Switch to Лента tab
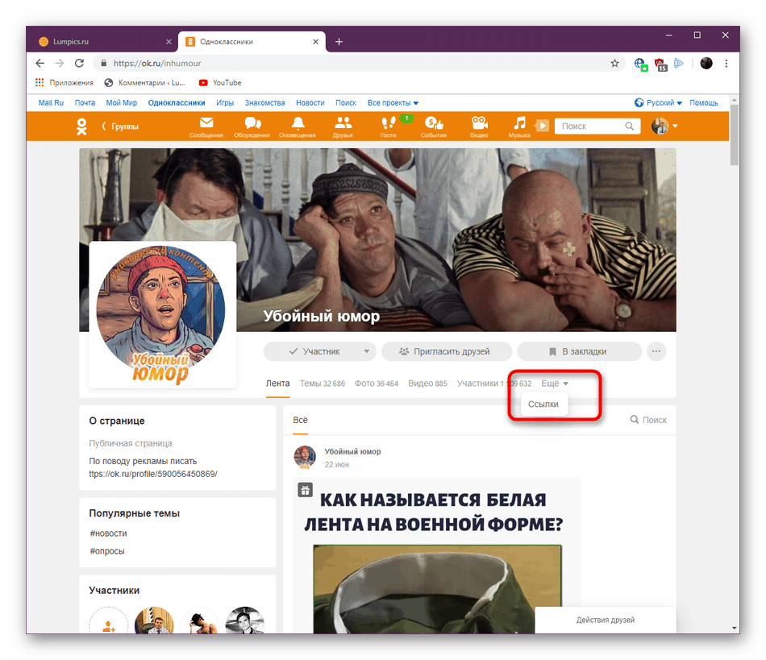766x660 pixels. (x=277, y=384)
